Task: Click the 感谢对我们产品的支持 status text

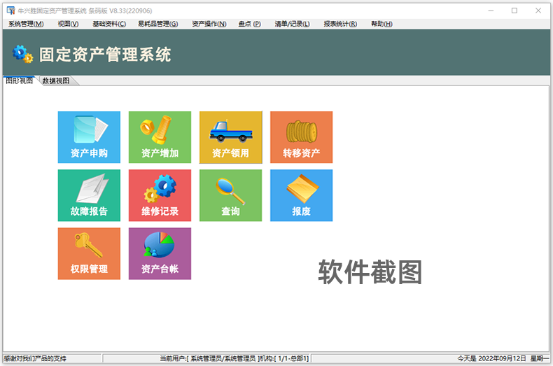Action: coord(35,358)
